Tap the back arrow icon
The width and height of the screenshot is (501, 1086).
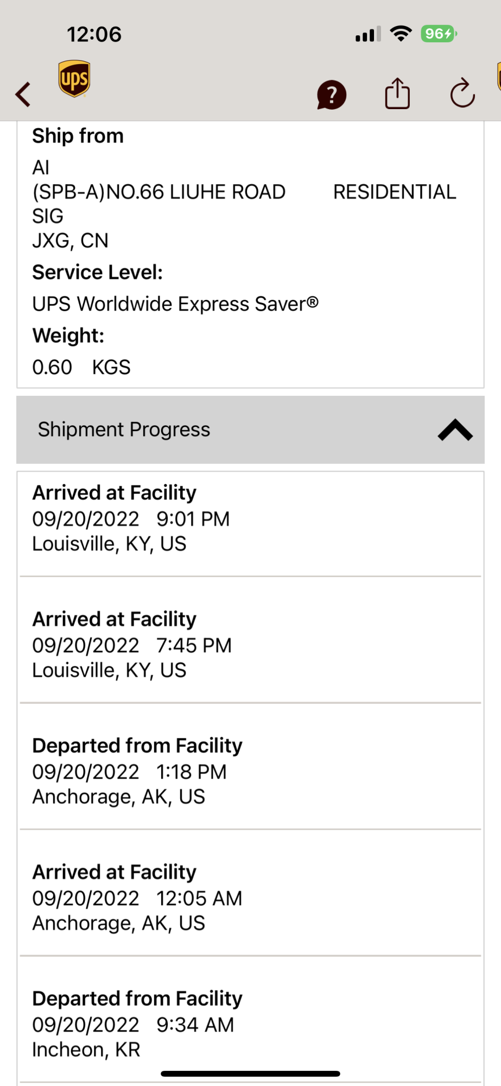(23, 94)
